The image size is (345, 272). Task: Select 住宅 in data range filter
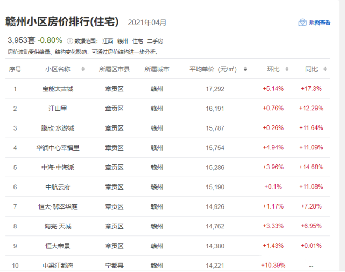tap(138, 41)
